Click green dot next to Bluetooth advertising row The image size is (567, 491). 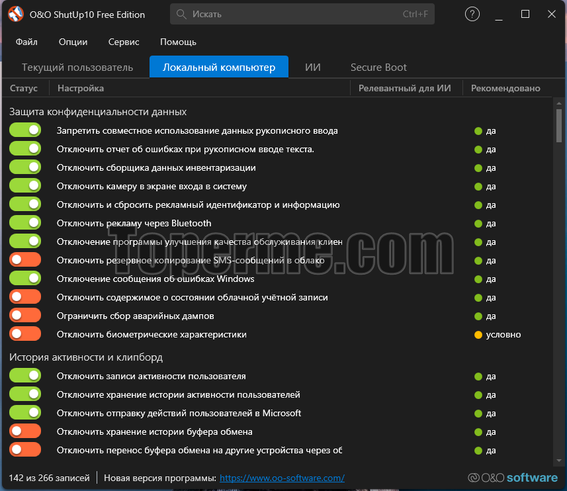point(478,224)
